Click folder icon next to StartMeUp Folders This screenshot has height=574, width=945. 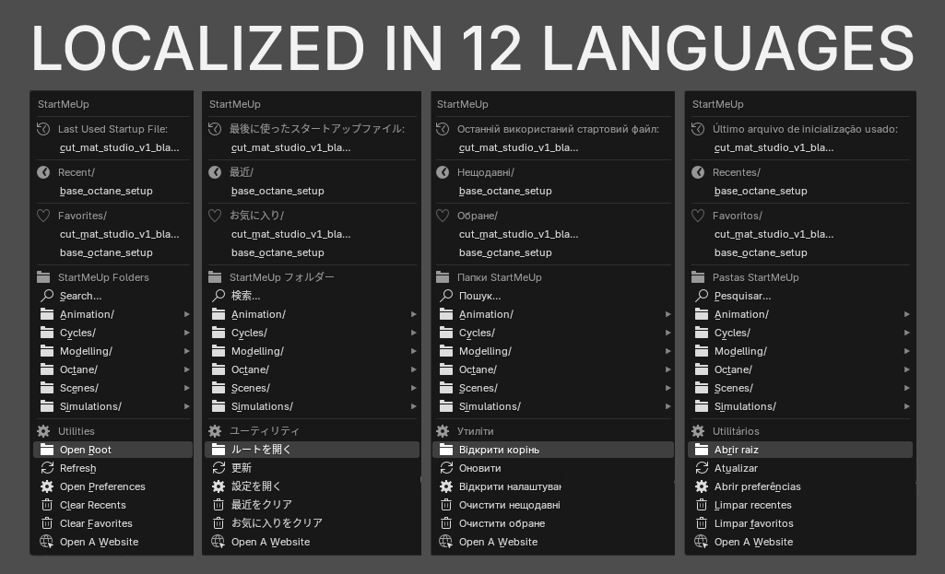(x=43, y=277)
